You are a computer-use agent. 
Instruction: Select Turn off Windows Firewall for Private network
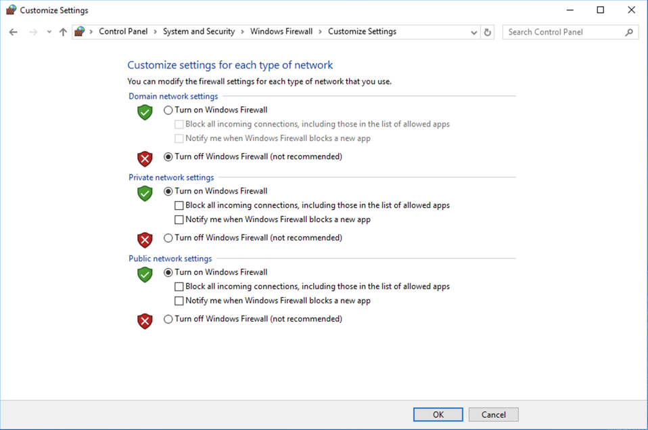[168, 238]
